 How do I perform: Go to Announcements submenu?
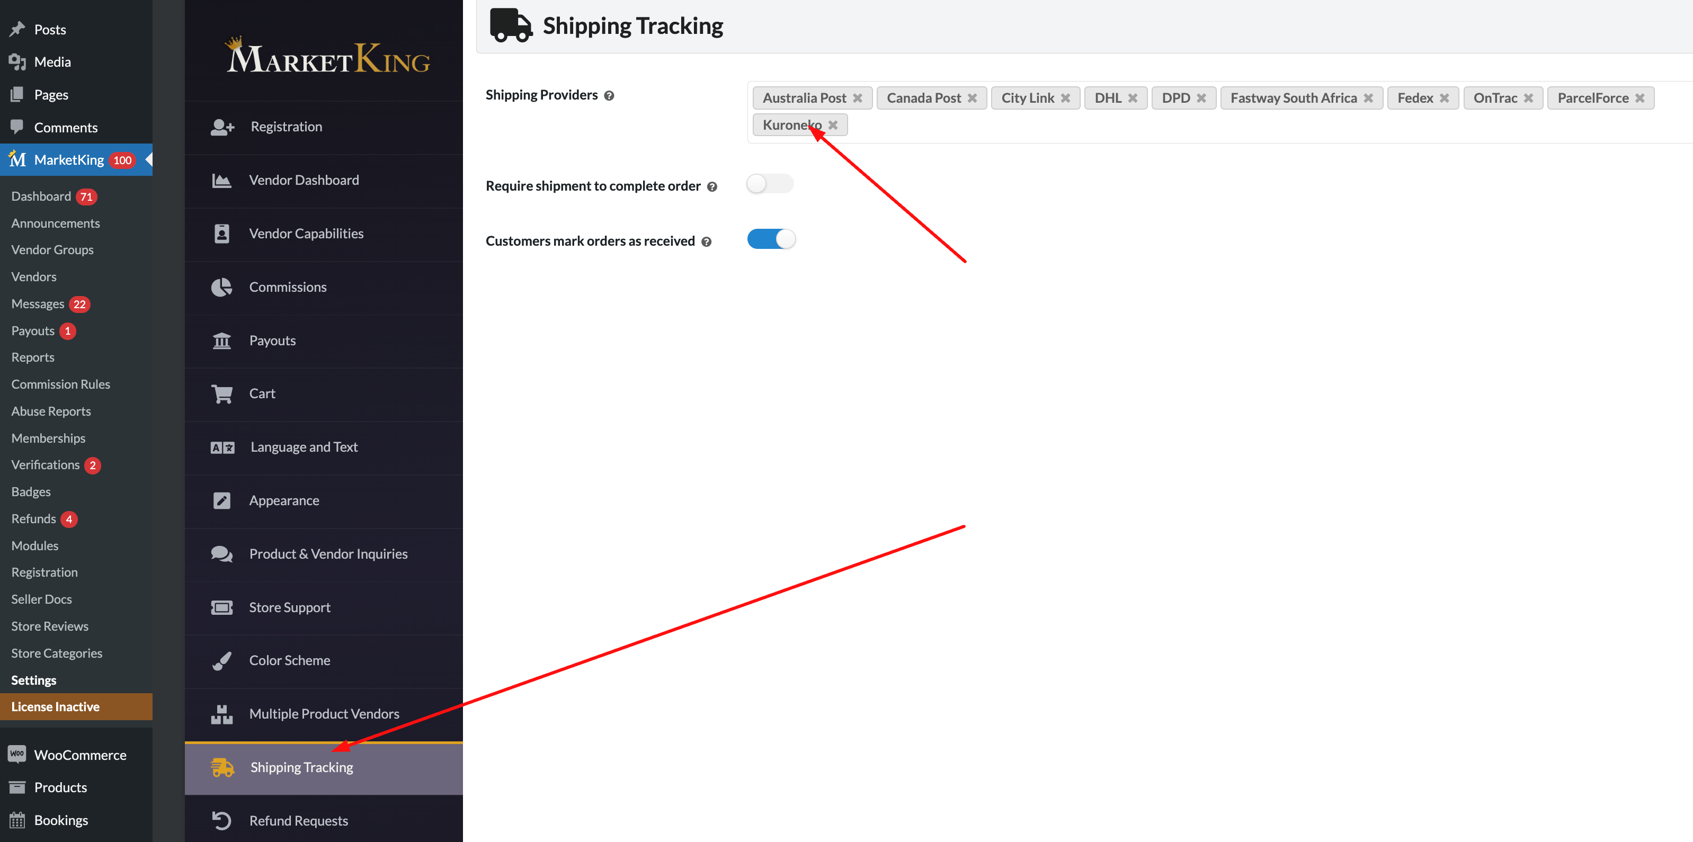(x=56, y=223)
